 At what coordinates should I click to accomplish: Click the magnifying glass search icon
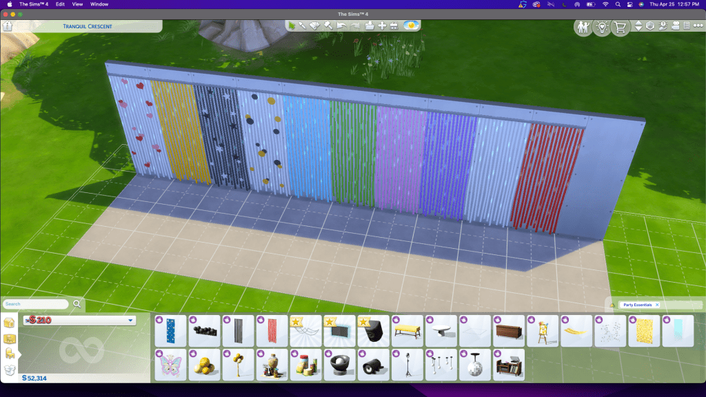click(x=77, y=303)
